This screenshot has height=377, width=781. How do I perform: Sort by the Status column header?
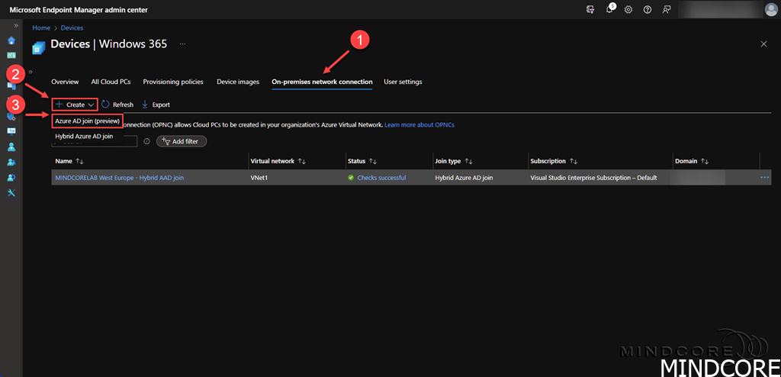(x=357, y=161)
